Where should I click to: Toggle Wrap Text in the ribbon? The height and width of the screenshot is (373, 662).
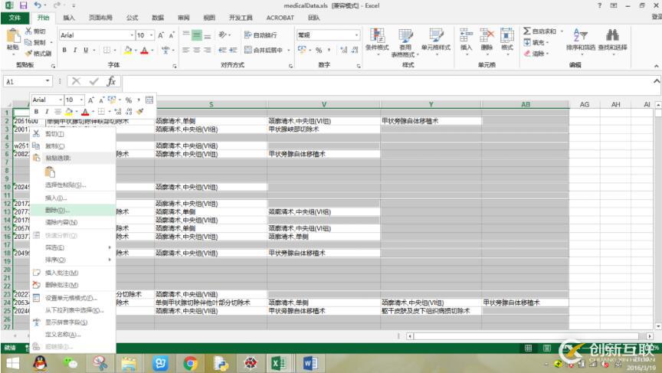[261, 35]
